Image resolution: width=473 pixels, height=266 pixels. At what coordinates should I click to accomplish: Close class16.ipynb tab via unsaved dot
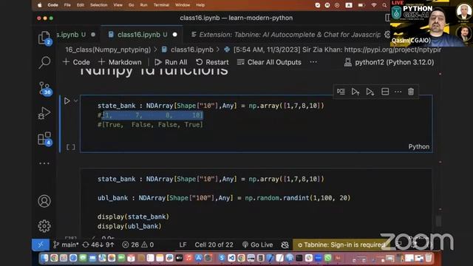click(174, 35)
